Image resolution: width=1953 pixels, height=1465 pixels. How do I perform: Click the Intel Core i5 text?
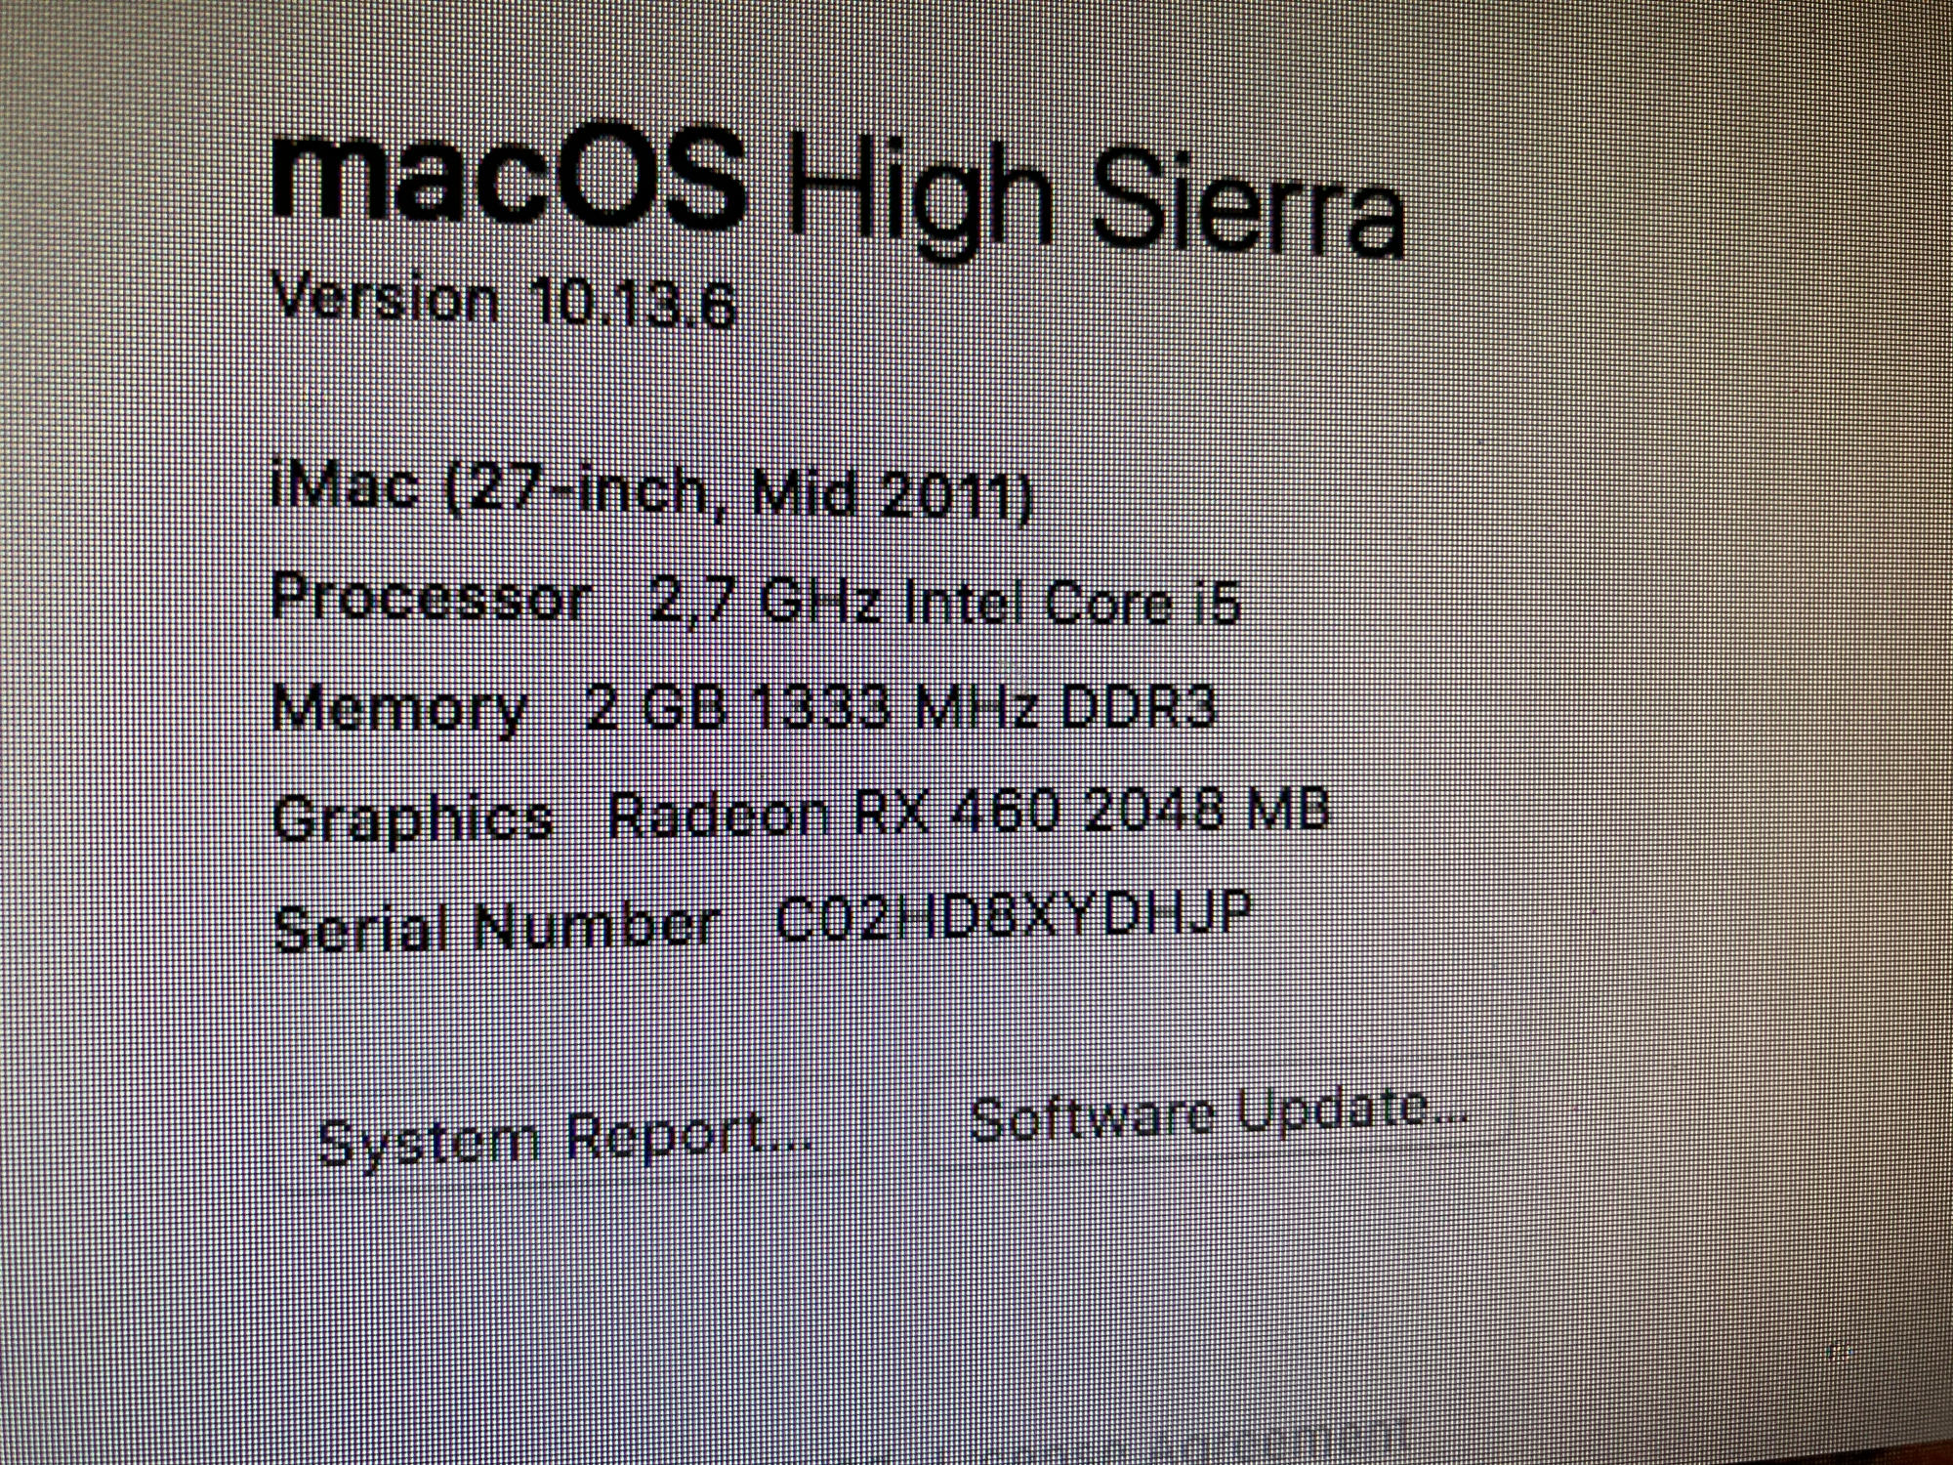point(1072,603)
